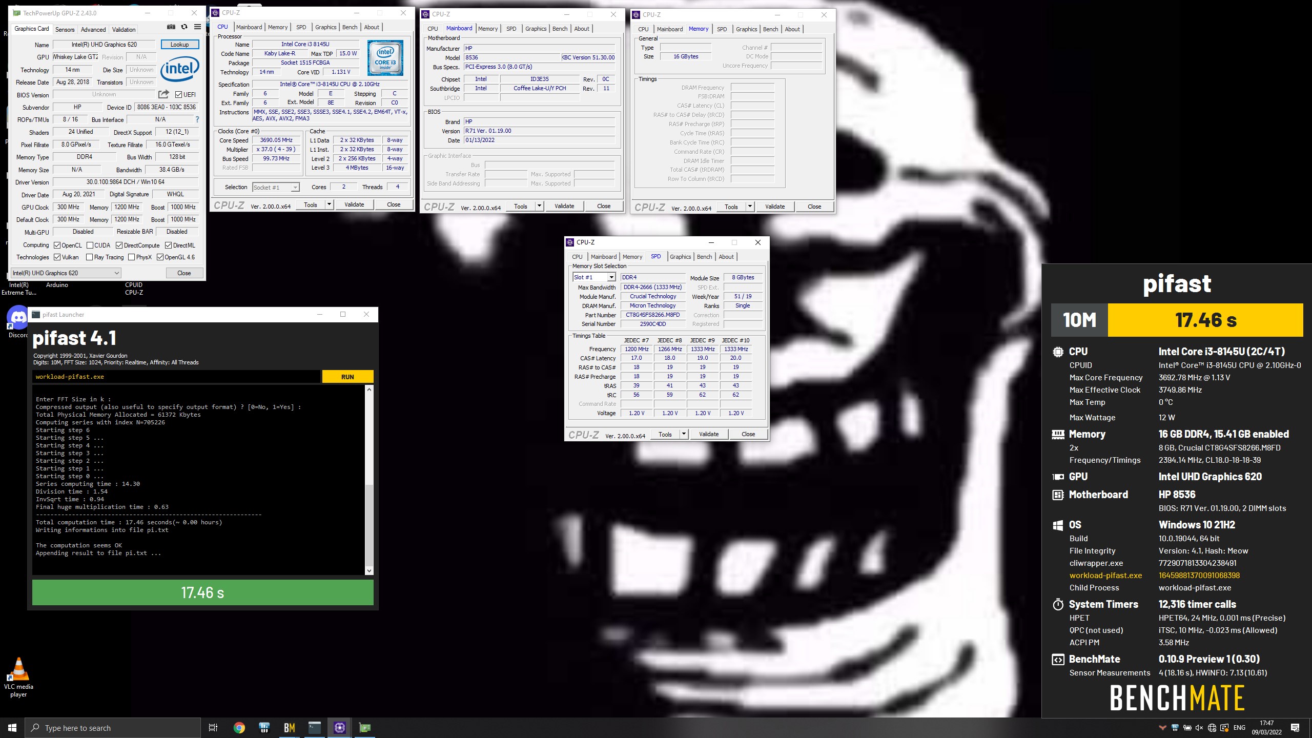1312x738 pixels.
Task: Click the scroll-up arrow in pifast console
Action: (x=369, y=389)
